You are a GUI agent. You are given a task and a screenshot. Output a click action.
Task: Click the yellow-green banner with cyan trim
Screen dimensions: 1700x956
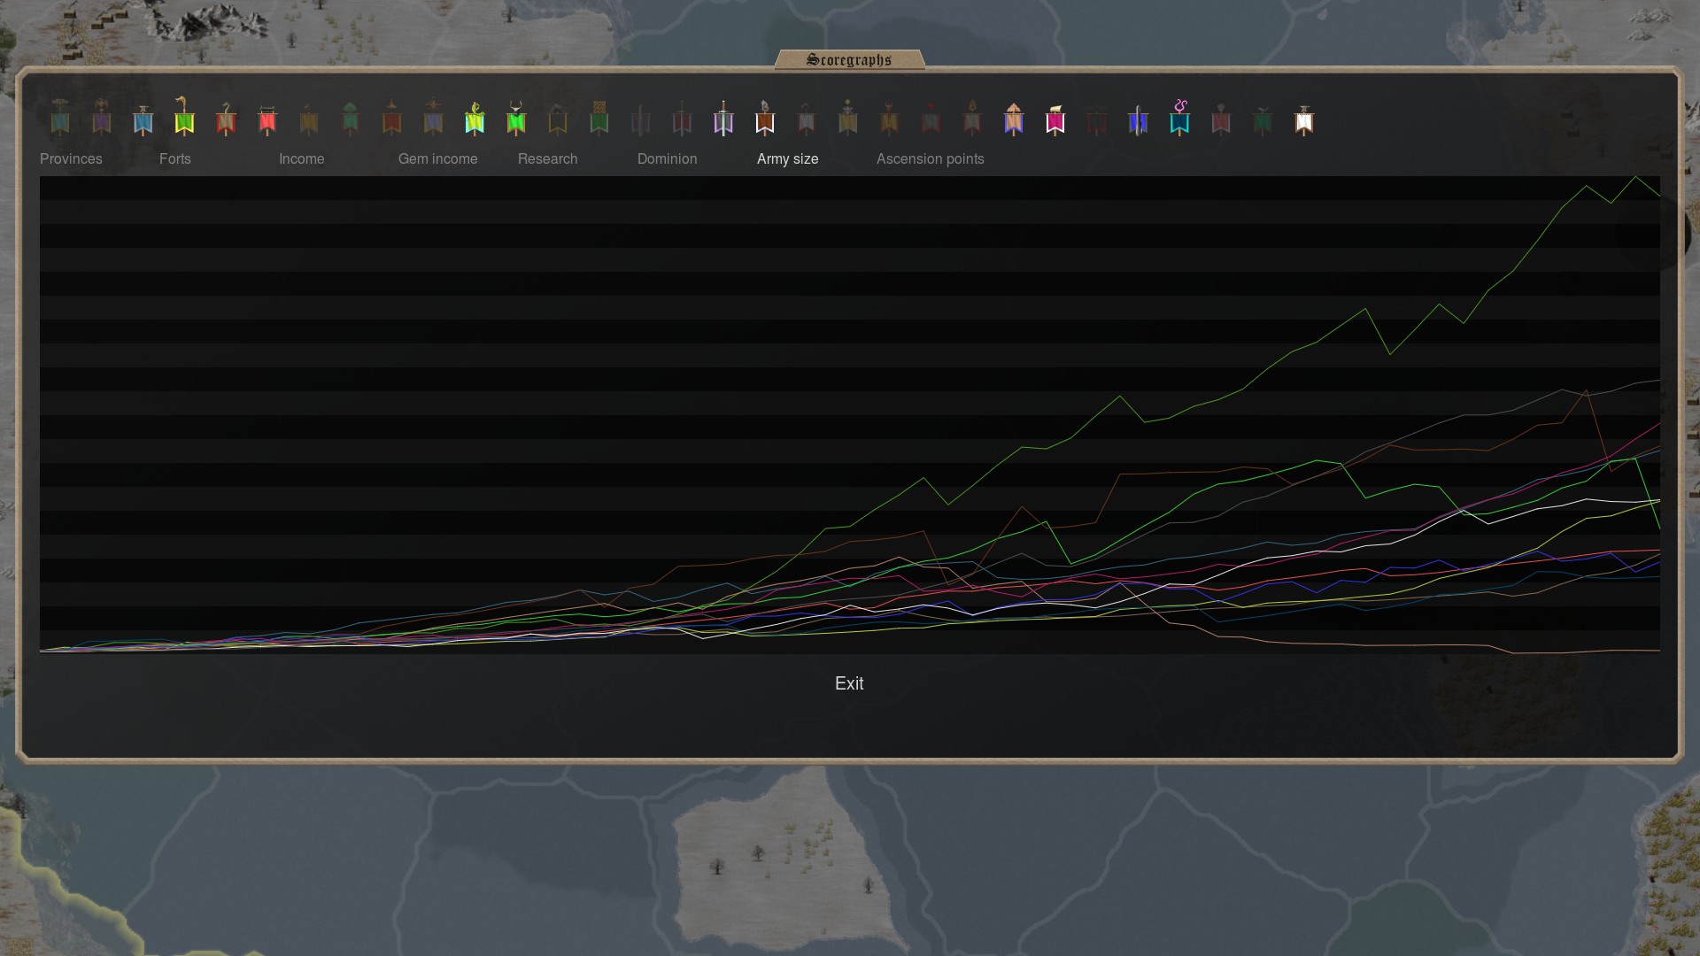tap(475, 117)
